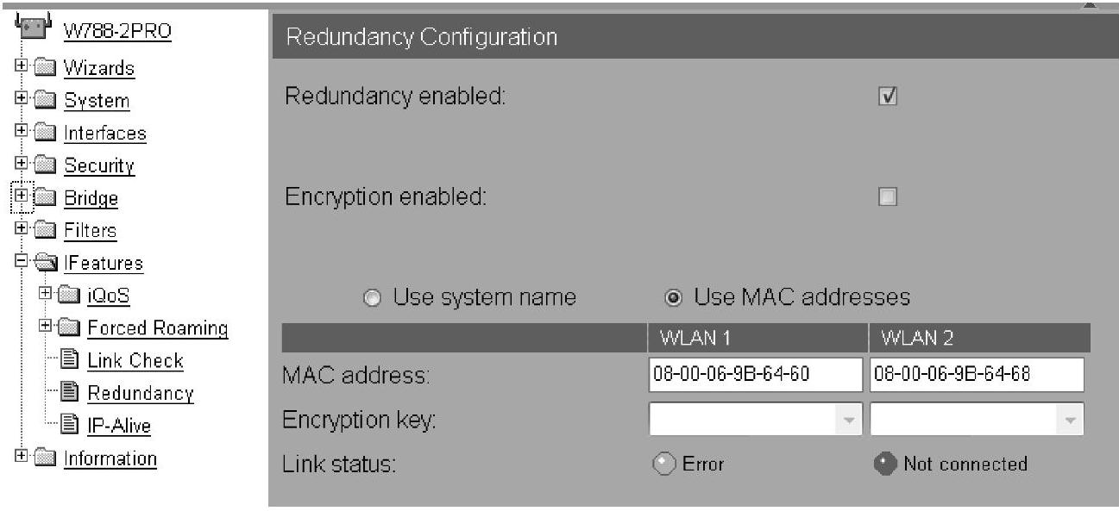Open the Information link
1119x511 pixels.
[110, 458]
